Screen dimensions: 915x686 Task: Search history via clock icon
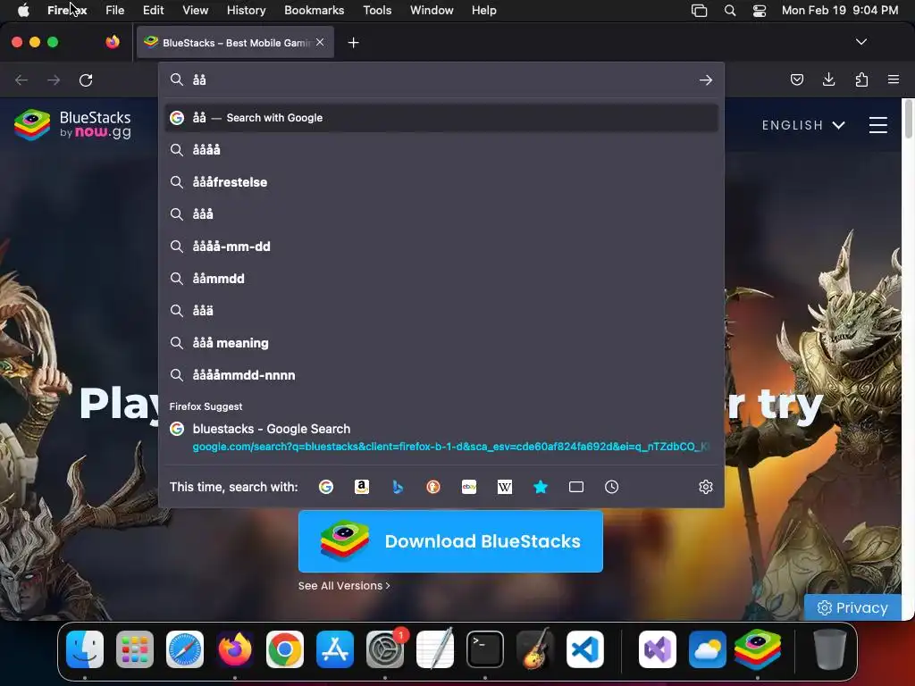[x=611, y=487]
